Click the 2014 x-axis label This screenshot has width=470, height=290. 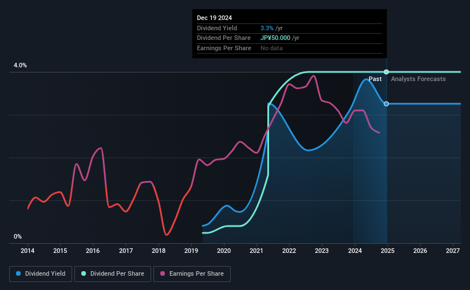click(27, 251)
